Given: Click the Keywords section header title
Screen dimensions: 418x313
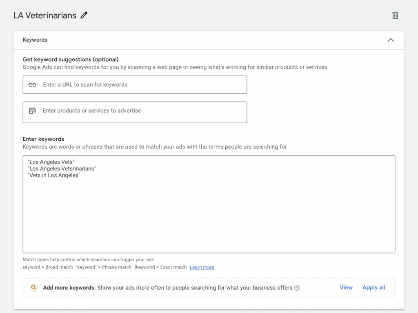Looking at the screenshot, I should coord(35,40).
